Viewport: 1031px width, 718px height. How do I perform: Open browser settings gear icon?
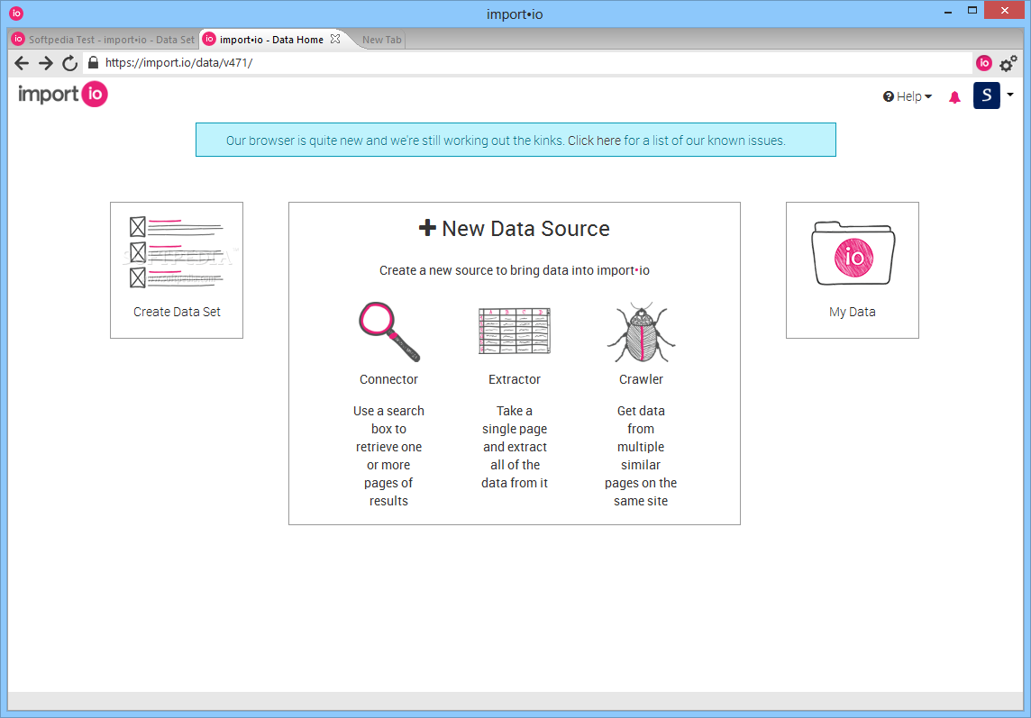[1008, 63]
